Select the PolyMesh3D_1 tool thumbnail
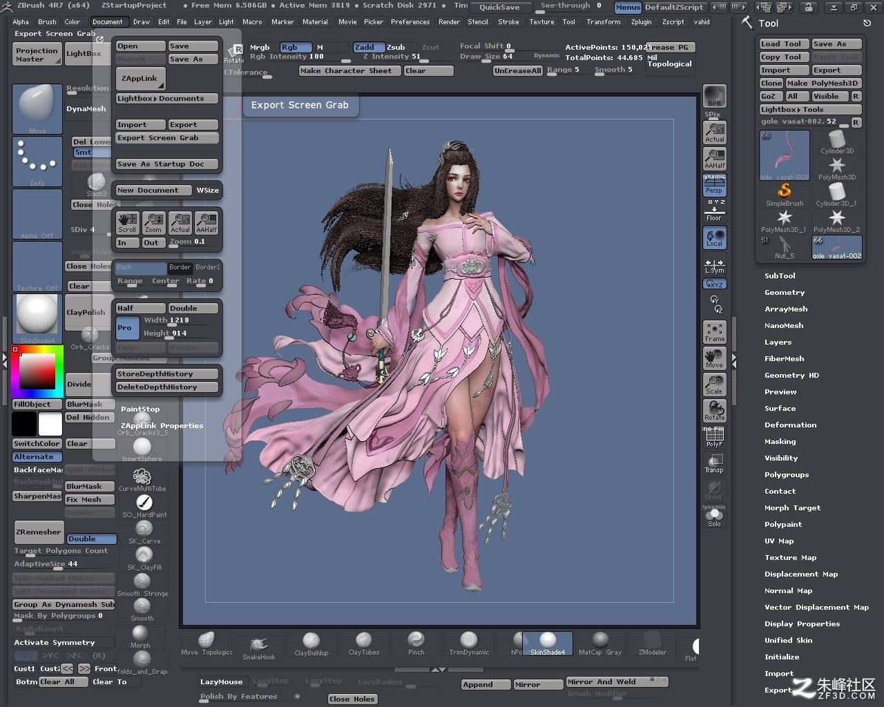 785,221
